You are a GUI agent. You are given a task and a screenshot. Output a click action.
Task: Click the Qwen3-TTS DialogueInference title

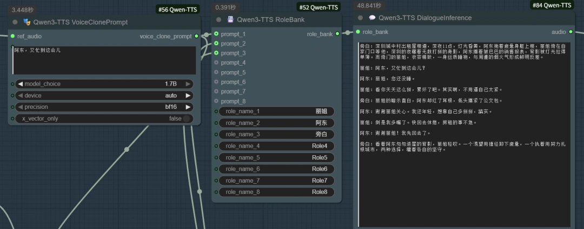coord(425,17)
